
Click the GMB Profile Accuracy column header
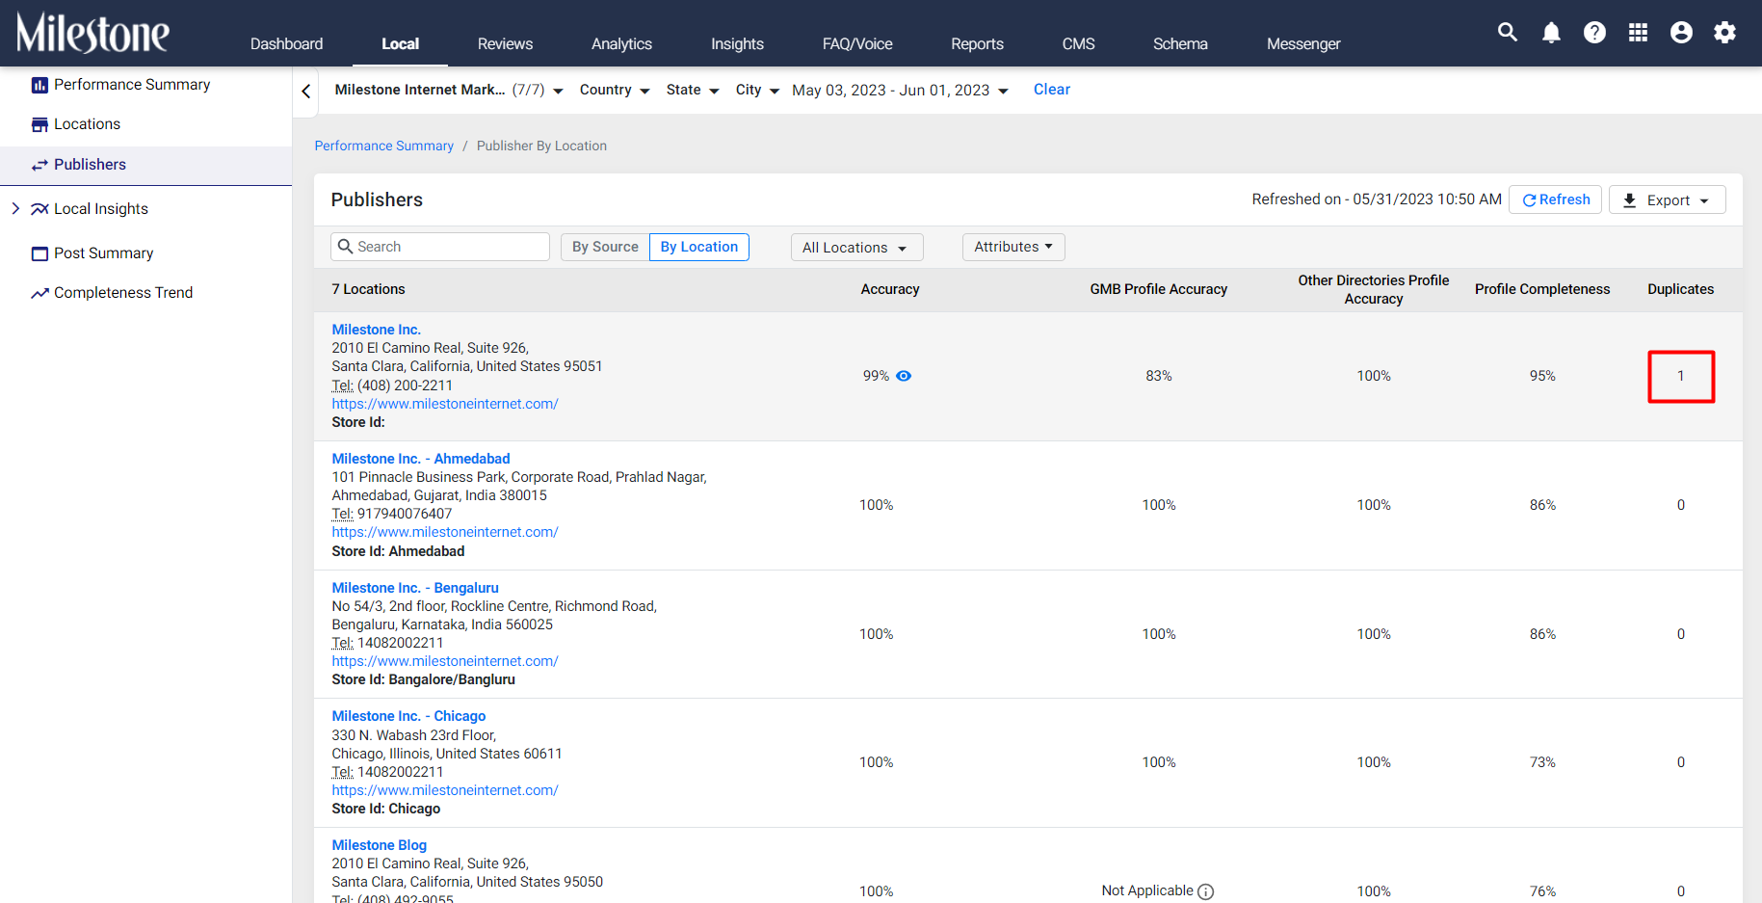click(x=1159, y=289)
